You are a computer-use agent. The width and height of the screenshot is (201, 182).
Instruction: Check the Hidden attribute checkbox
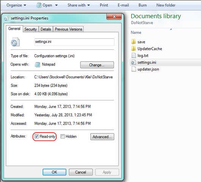coord(62,136)
